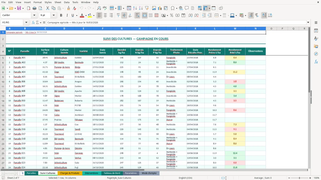
Task: Click the Define Print Area icon
Action: tap(200, 8)
